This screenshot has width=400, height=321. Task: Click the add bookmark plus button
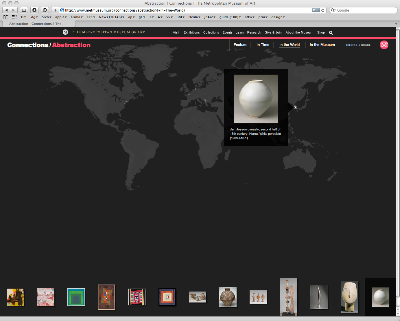click(55, 10)
